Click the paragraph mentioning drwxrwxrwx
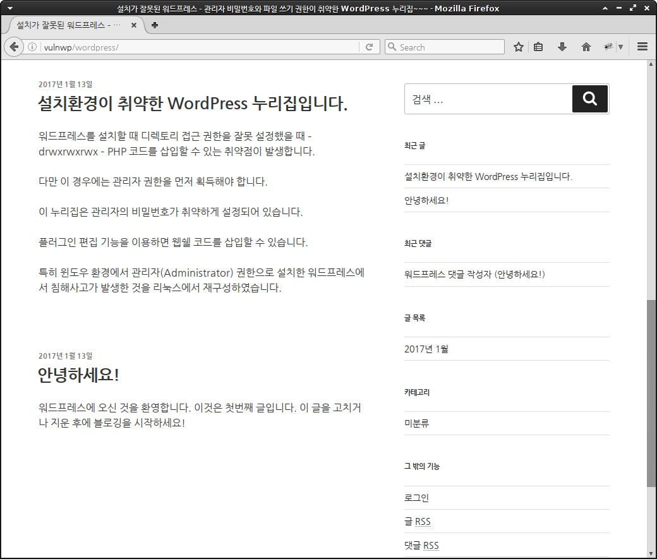The image size is (657, 559). [176, 144]
